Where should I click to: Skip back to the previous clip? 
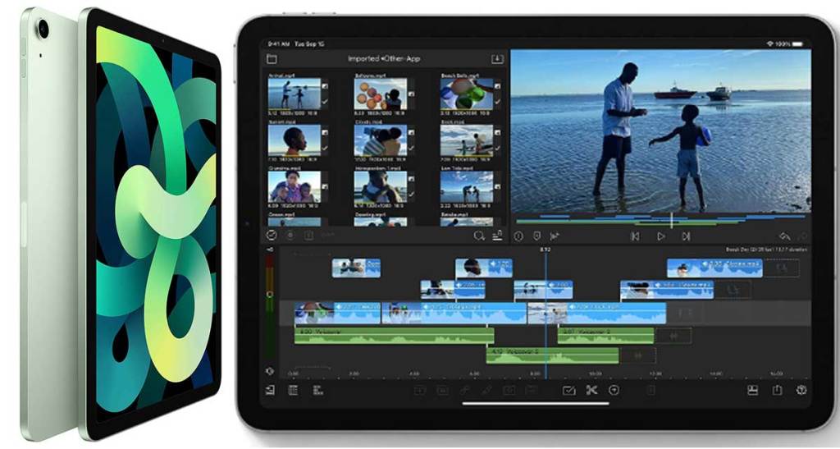[635, 236]
